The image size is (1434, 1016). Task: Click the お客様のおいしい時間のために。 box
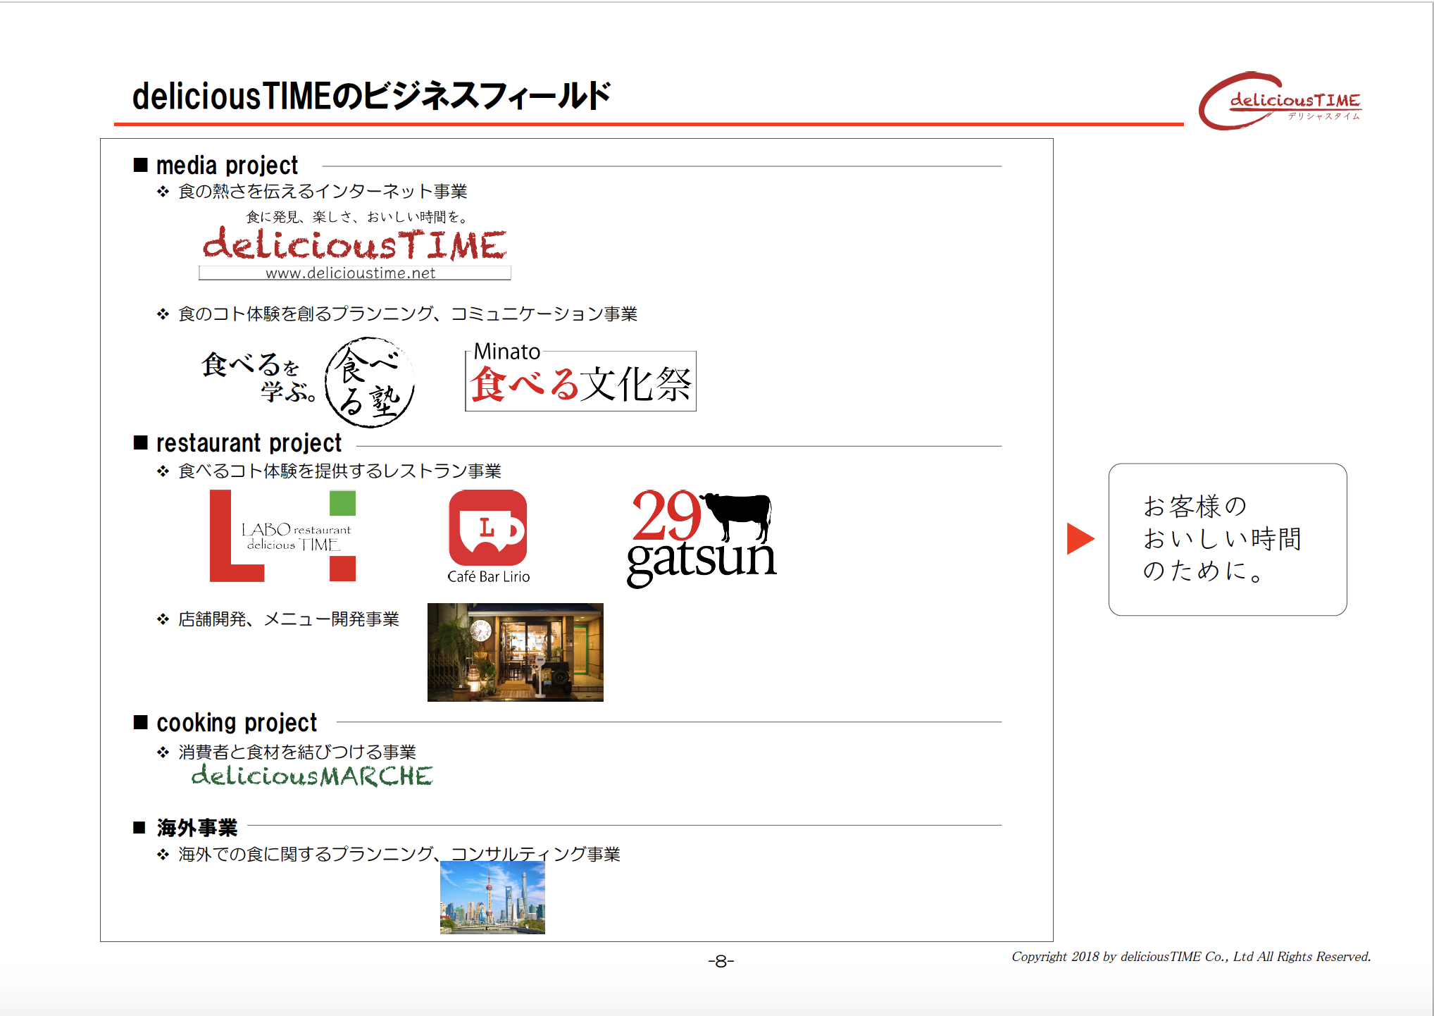pyautogui.click(x=1228, y=539)
